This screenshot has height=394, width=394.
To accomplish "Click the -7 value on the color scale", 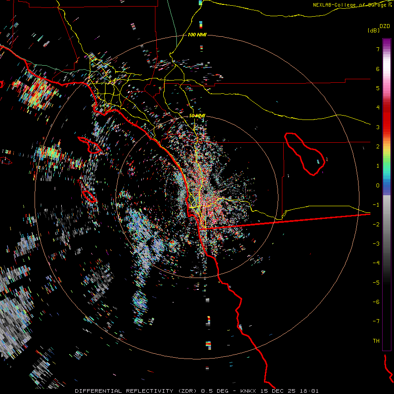I will [x=376, y=321].
